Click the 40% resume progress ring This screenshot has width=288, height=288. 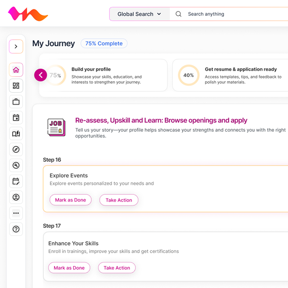189,75
